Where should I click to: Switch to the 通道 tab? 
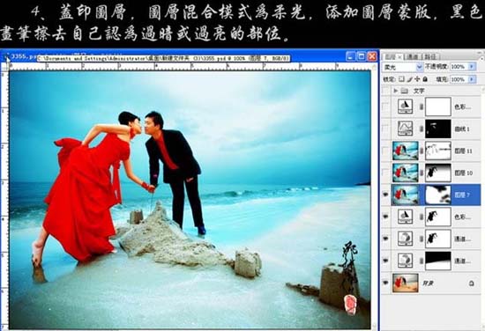pos(413,57)
